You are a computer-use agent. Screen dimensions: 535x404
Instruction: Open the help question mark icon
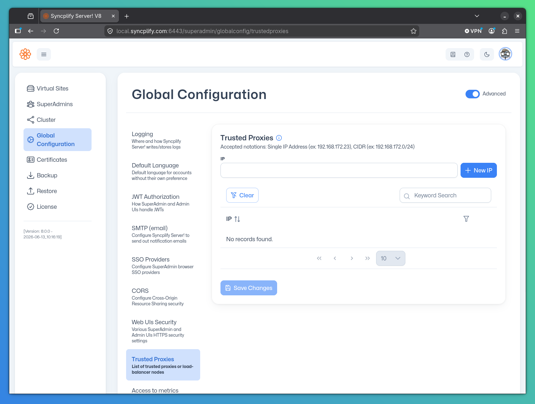pyautogui.click(x=467, y=55)
